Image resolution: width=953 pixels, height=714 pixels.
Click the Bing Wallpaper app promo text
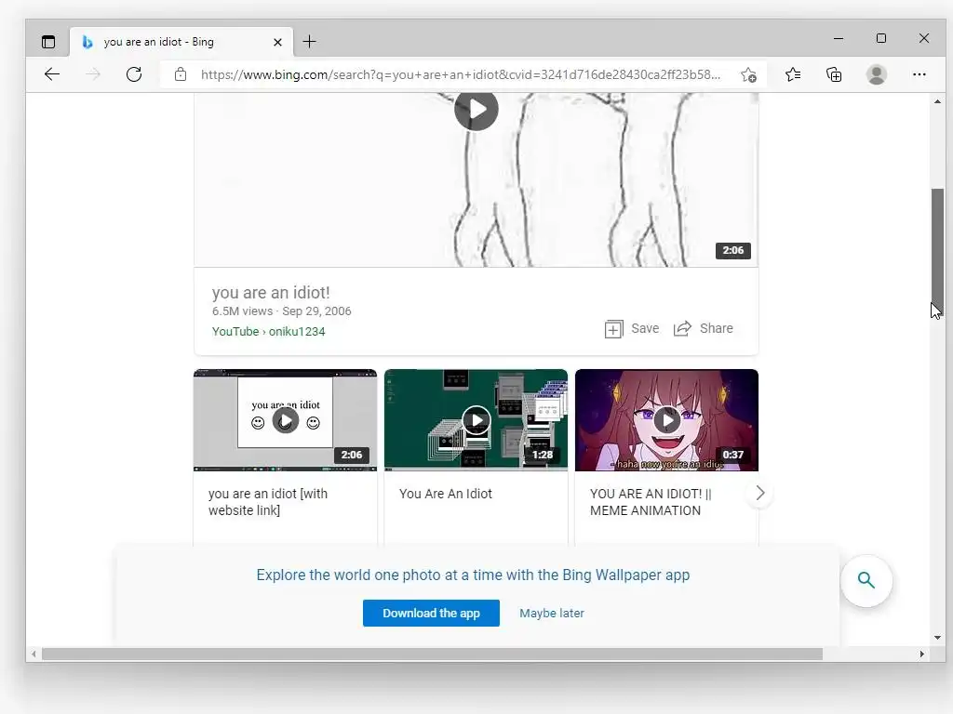click(x=473, y=575)
